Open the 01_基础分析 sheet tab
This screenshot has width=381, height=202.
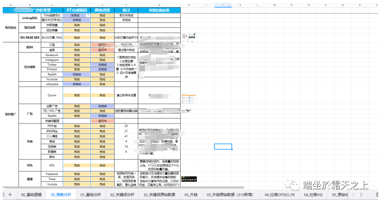tap(90, 195)
